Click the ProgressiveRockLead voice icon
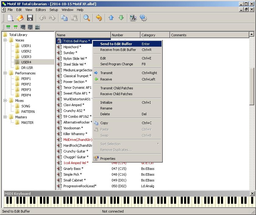This screenshot has width=256, height=215. [x=59, y=186]
